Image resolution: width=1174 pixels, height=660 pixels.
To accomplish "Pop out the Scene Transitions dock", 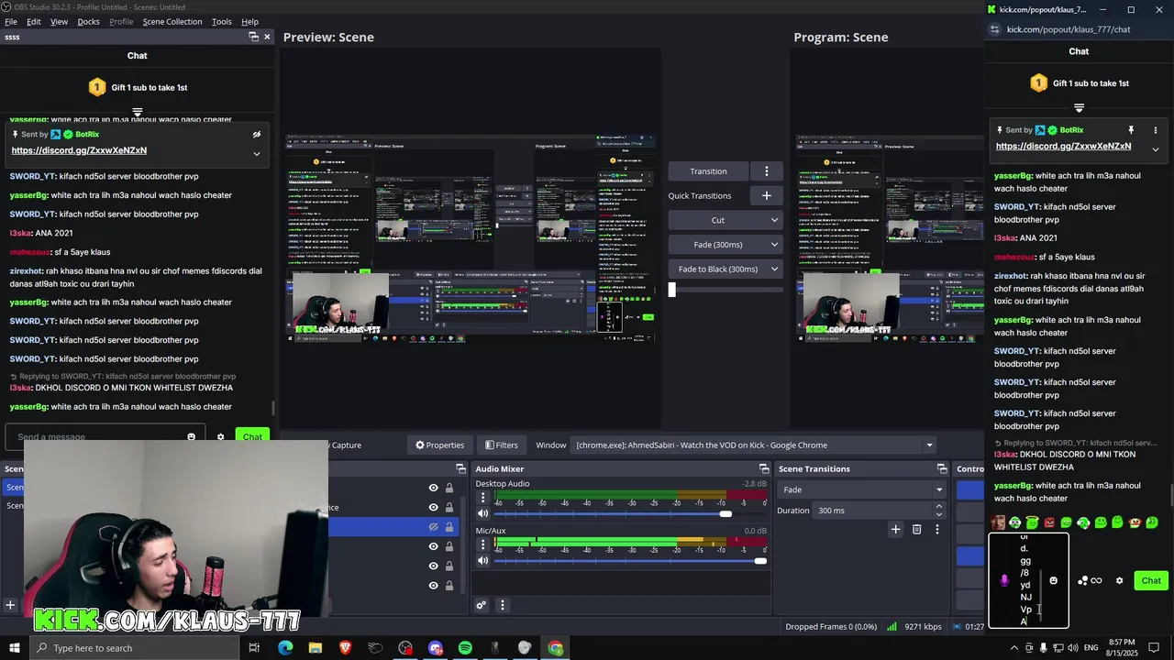I will (x=942, y=468).
